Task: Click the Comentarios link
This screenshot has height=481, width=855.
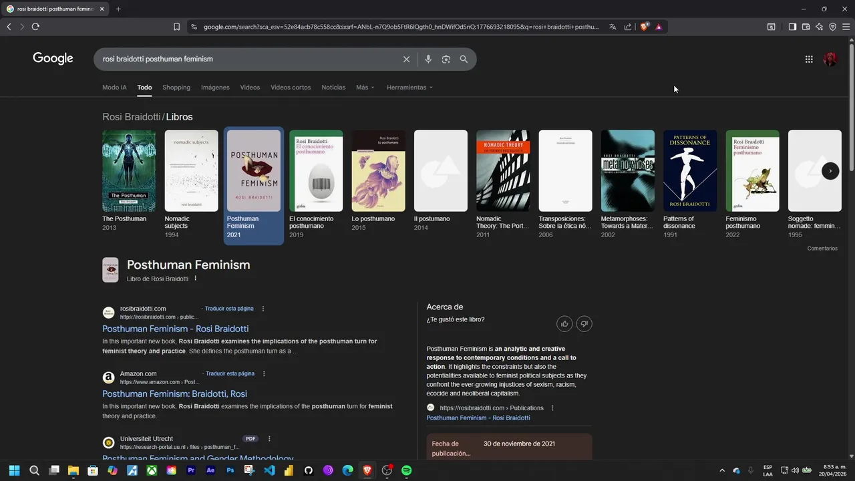Action: pos(822,249)
